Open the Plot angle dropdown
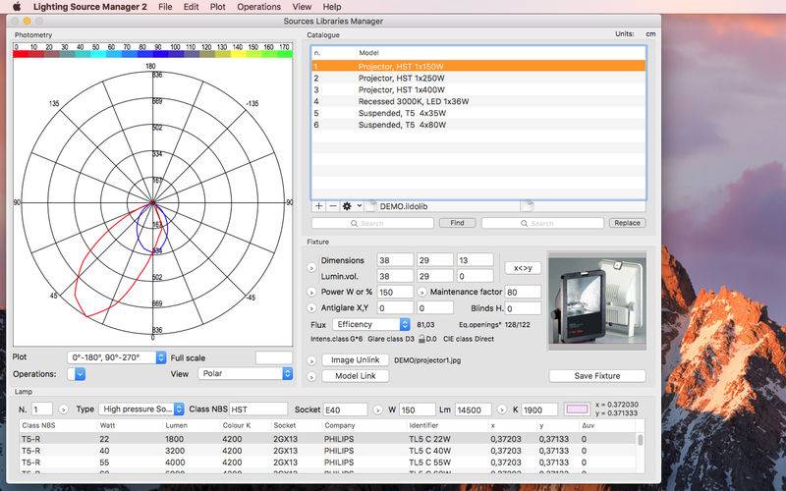Image resolution: width=786 pixels, height=491 pixels. [117, 357]
